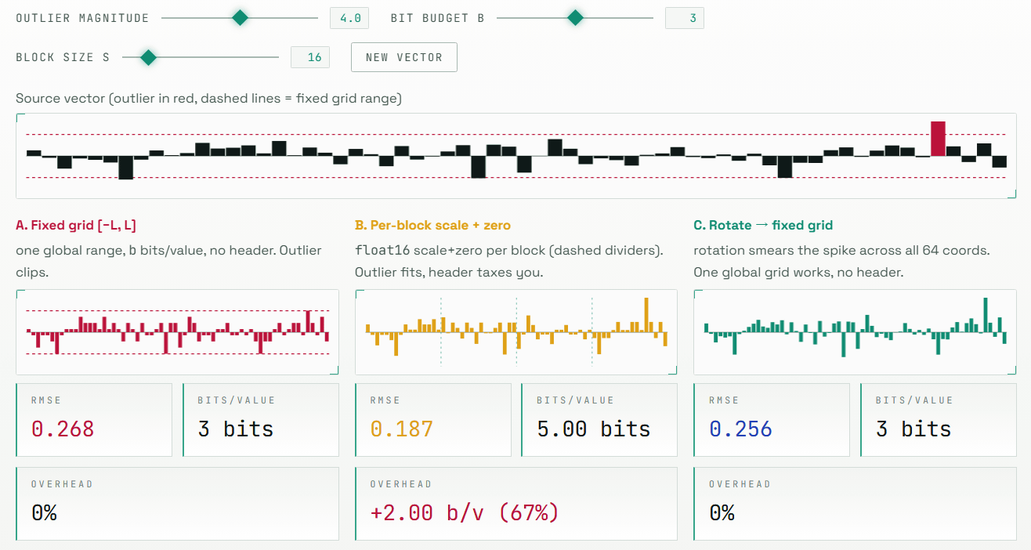1031x550 pixels.
Task: Click the orange Per-block scale bar chart
Action: tap(515, 332)
